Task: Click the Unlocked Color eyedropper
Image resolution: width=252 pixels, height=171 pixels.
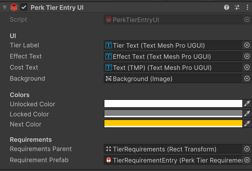Action: [247, 103]
